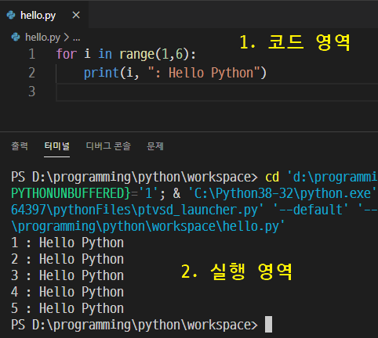Click the ": Hello Python" string literal
The height and width of the screenshot is (338, 378).
pyautogui.click(x=204, y=73)
